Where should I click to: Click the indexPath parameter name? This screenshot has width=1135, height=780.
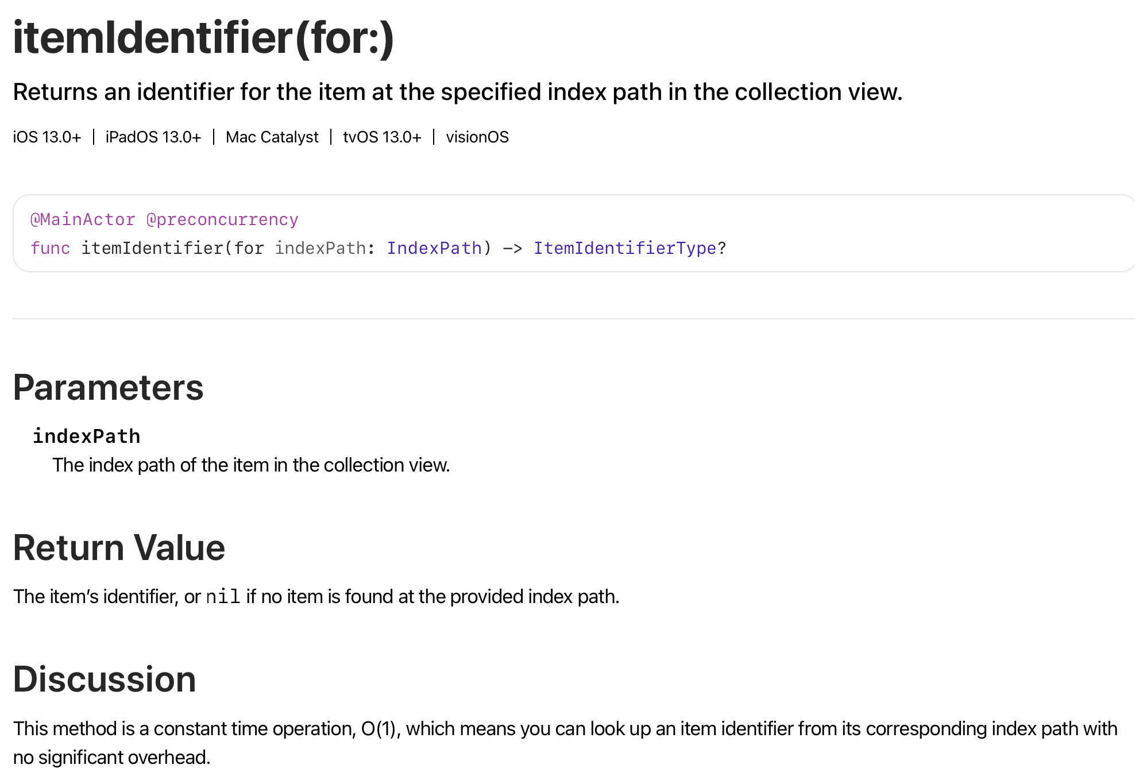click(x=86, y=437)
